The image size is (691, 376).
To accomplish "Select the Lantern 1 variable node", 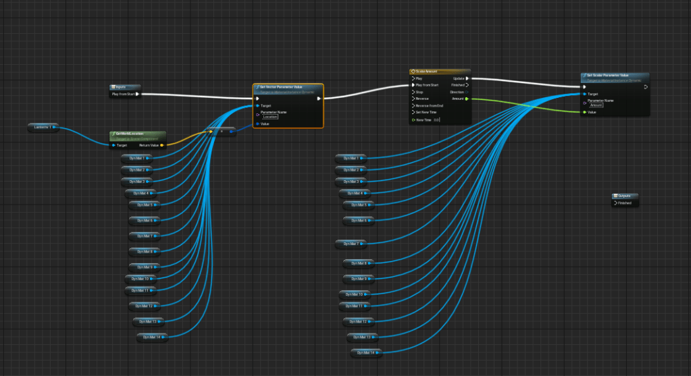I will [43, 126].
